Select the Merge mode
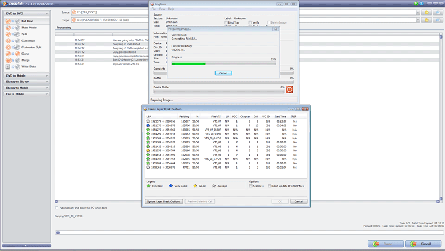The width and height of the screenshot is (445, 251). [x=26, y=60]
